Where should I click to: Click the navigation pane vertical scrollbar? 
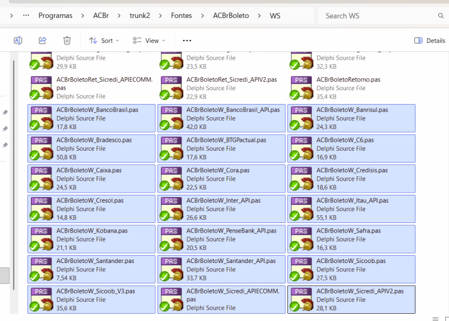pyautogui.click(x=13, y=176)
